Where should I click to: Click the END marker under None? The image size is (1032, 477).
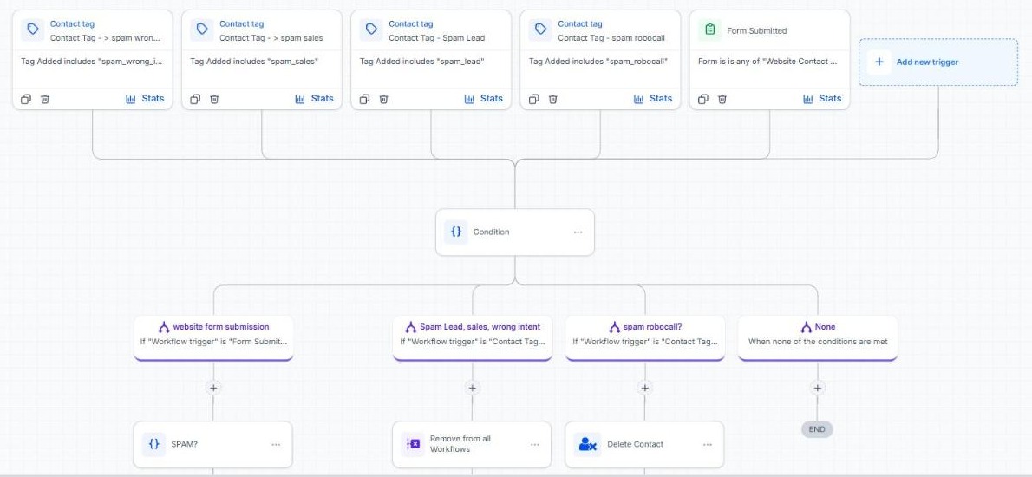[x=818, y=429]
